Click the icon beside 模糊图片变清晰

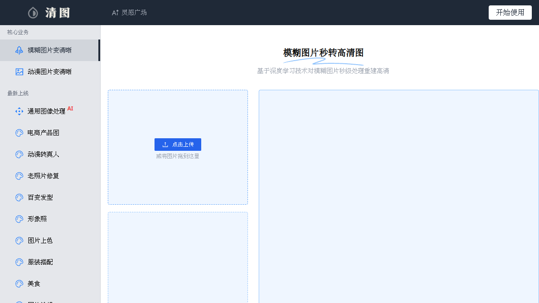(x=19, y=50)
